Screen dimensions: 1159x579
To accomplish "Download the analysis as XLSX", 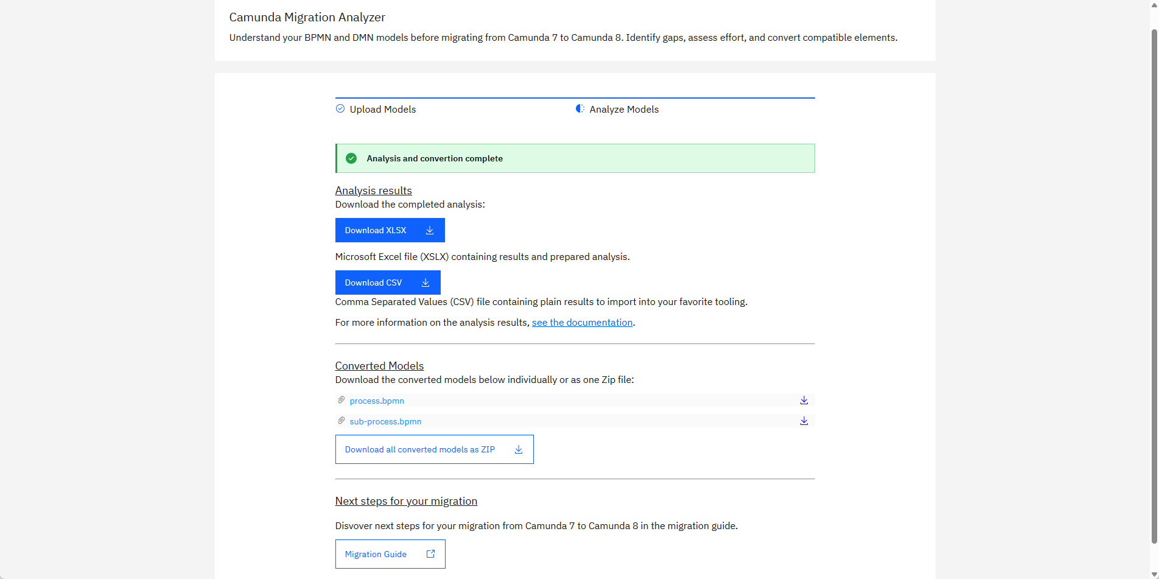I will click(390, 230).
